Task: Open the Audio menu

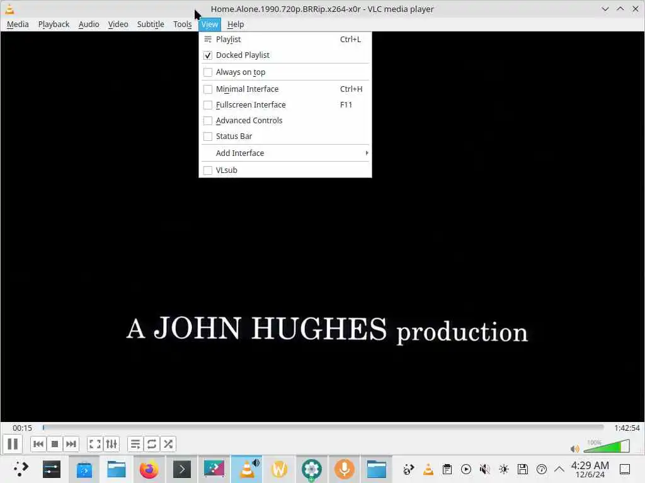Action: (89, 25)
